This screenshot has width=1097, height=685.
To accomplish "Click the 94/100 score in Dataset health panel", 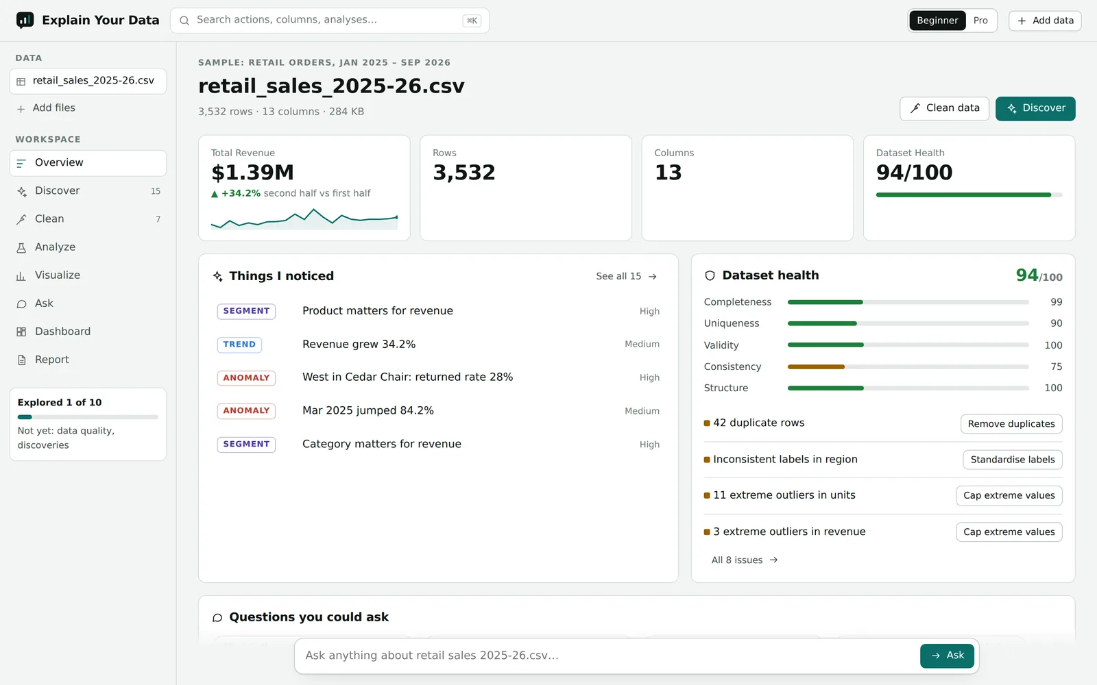I will pyautogui.click(x=1039, y=275).
